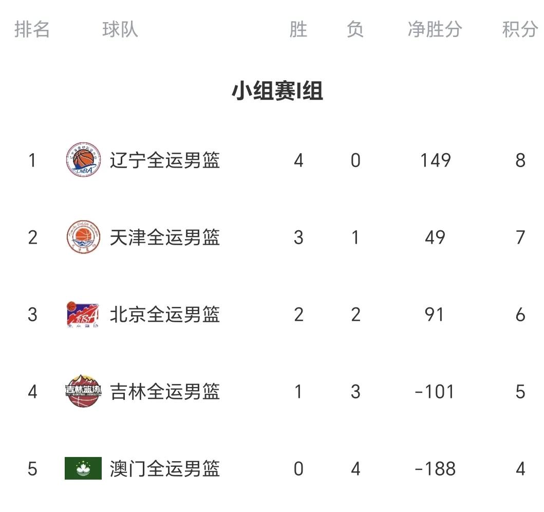Click the Macau flag icon
The image size is (544, 512).
pyautogui.click(x=83, y=468)
